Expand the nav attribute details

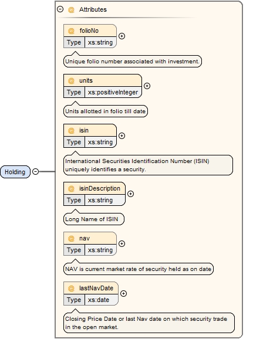tap(122, 243)
